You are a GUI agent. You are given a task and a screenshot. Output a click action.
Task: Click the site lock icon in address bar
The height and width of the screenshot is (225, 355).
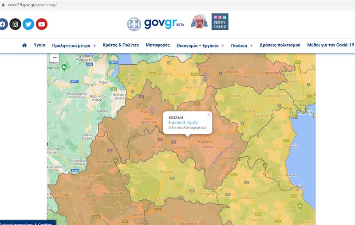pyautogui.click(x=3, y=5)
